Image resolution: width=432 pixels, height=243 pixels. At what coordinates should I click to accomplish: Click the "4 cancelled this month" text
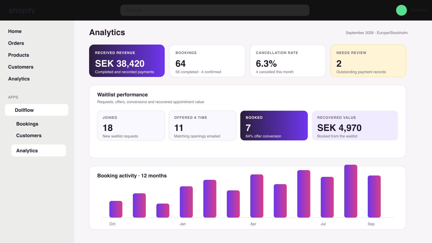coord(275,72)
